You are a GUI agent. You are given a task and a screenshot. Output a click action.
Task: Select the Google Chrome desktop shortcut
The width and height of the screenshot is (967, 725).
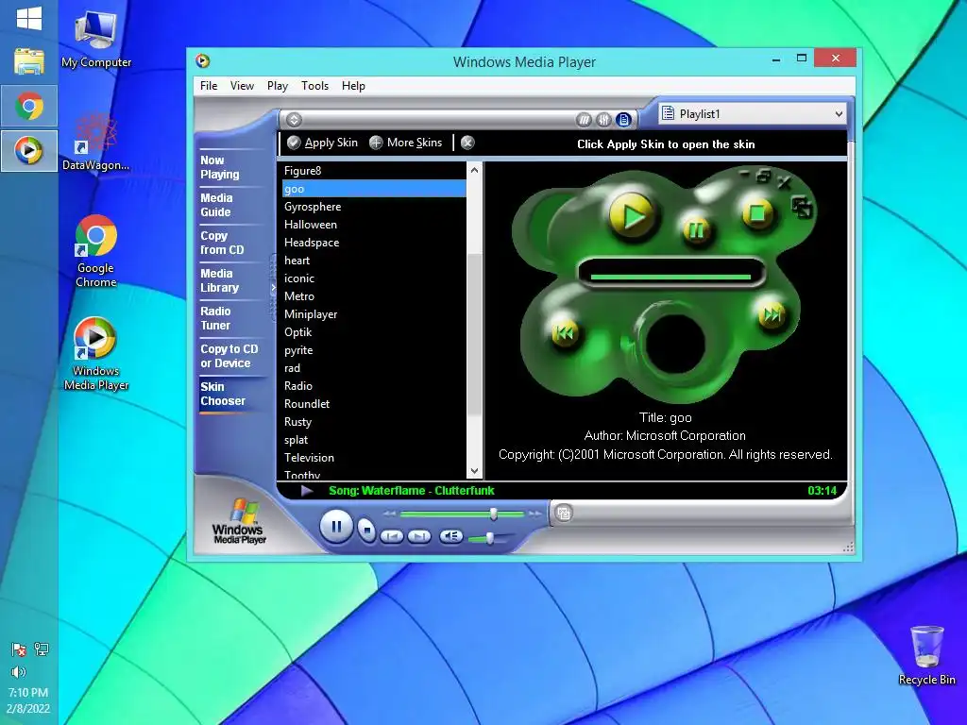point(96,251)
